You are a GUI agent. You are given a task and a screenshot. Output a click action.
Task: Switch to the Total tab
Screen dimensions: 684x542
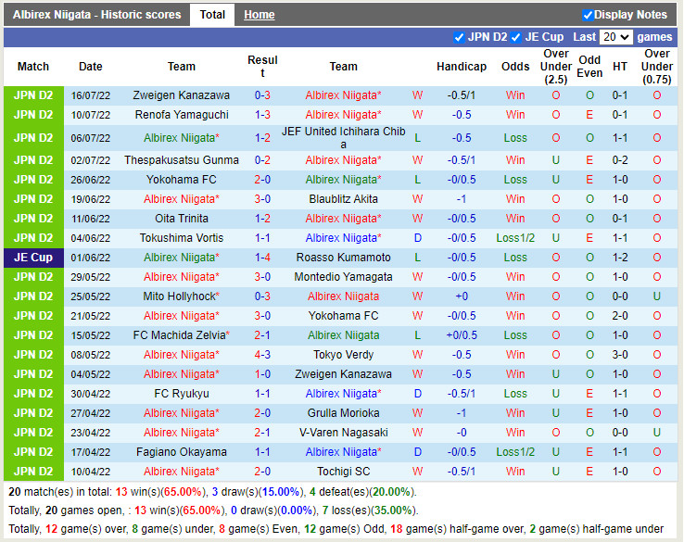(212, 15)
